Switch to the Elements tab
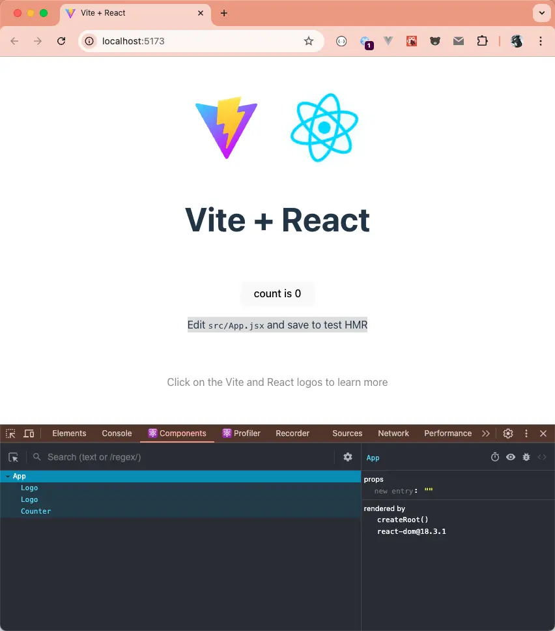This screenshot has height=631, width=555. tap(69, 433)
